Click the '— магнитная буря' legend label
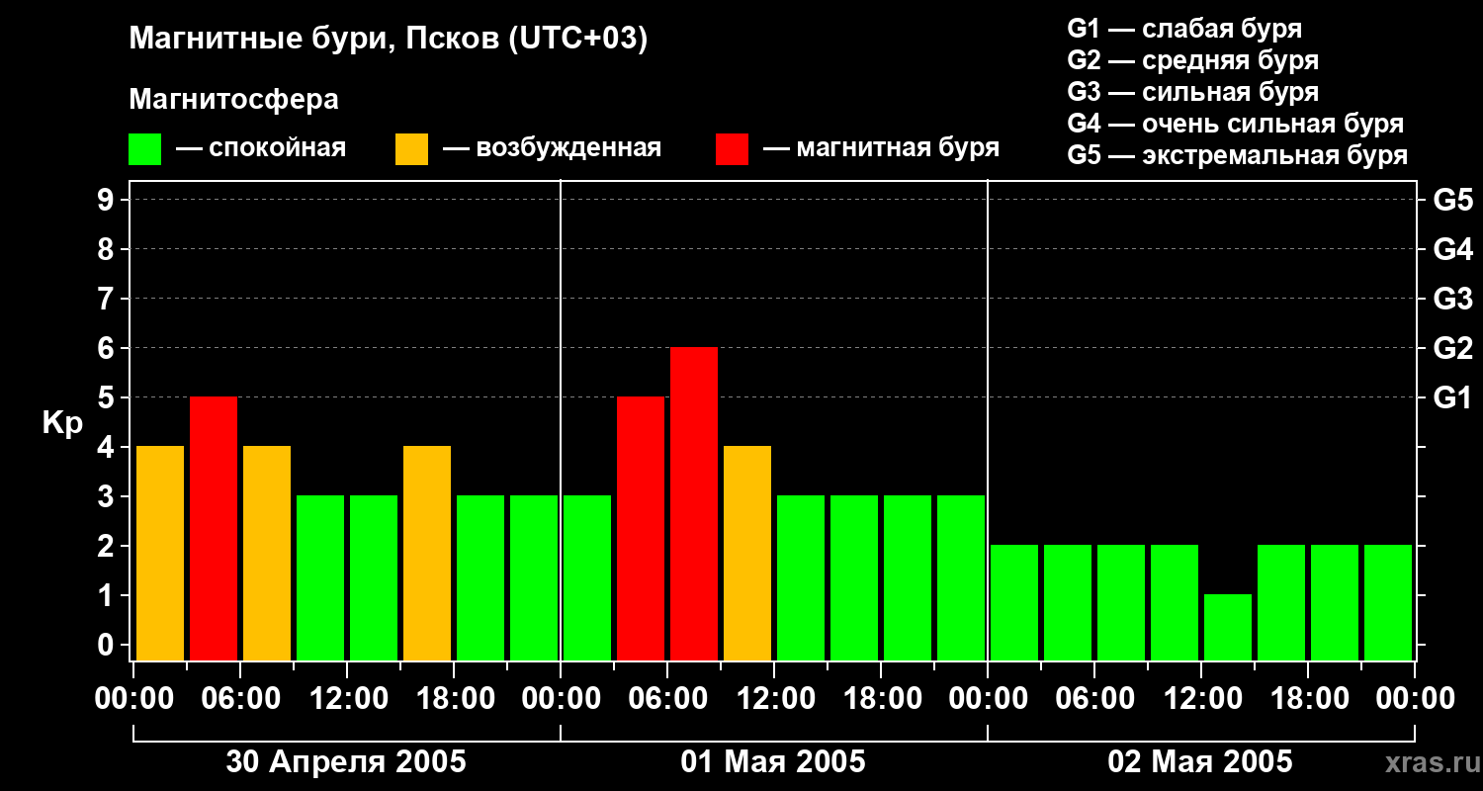 (x=881, y=148)
